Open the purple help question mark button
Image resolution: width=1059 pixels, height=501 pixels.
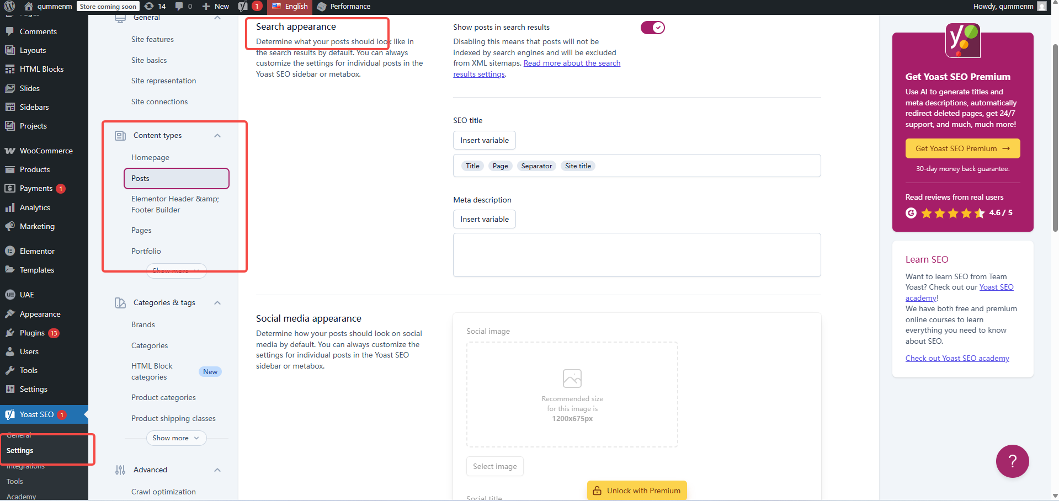click(x=1012, y=461)
